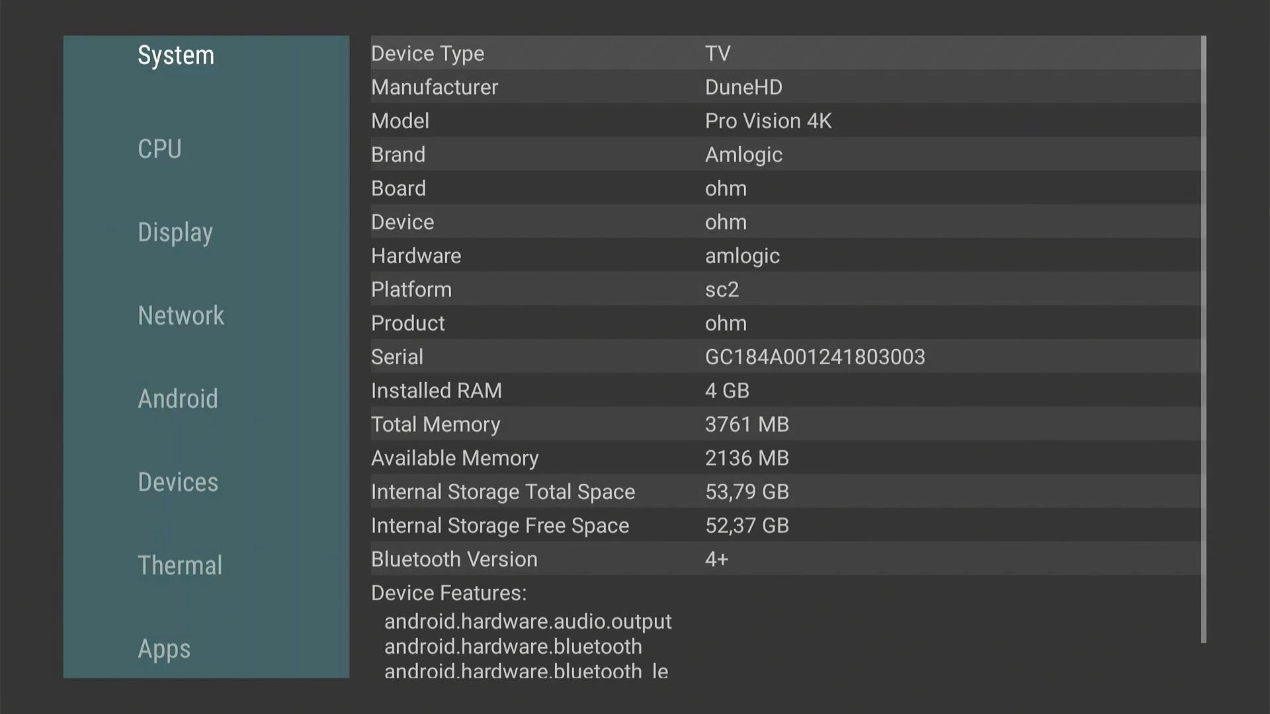Click the vertical scrollbar of info list
Screen dimensions: 1270x714
1204,339
